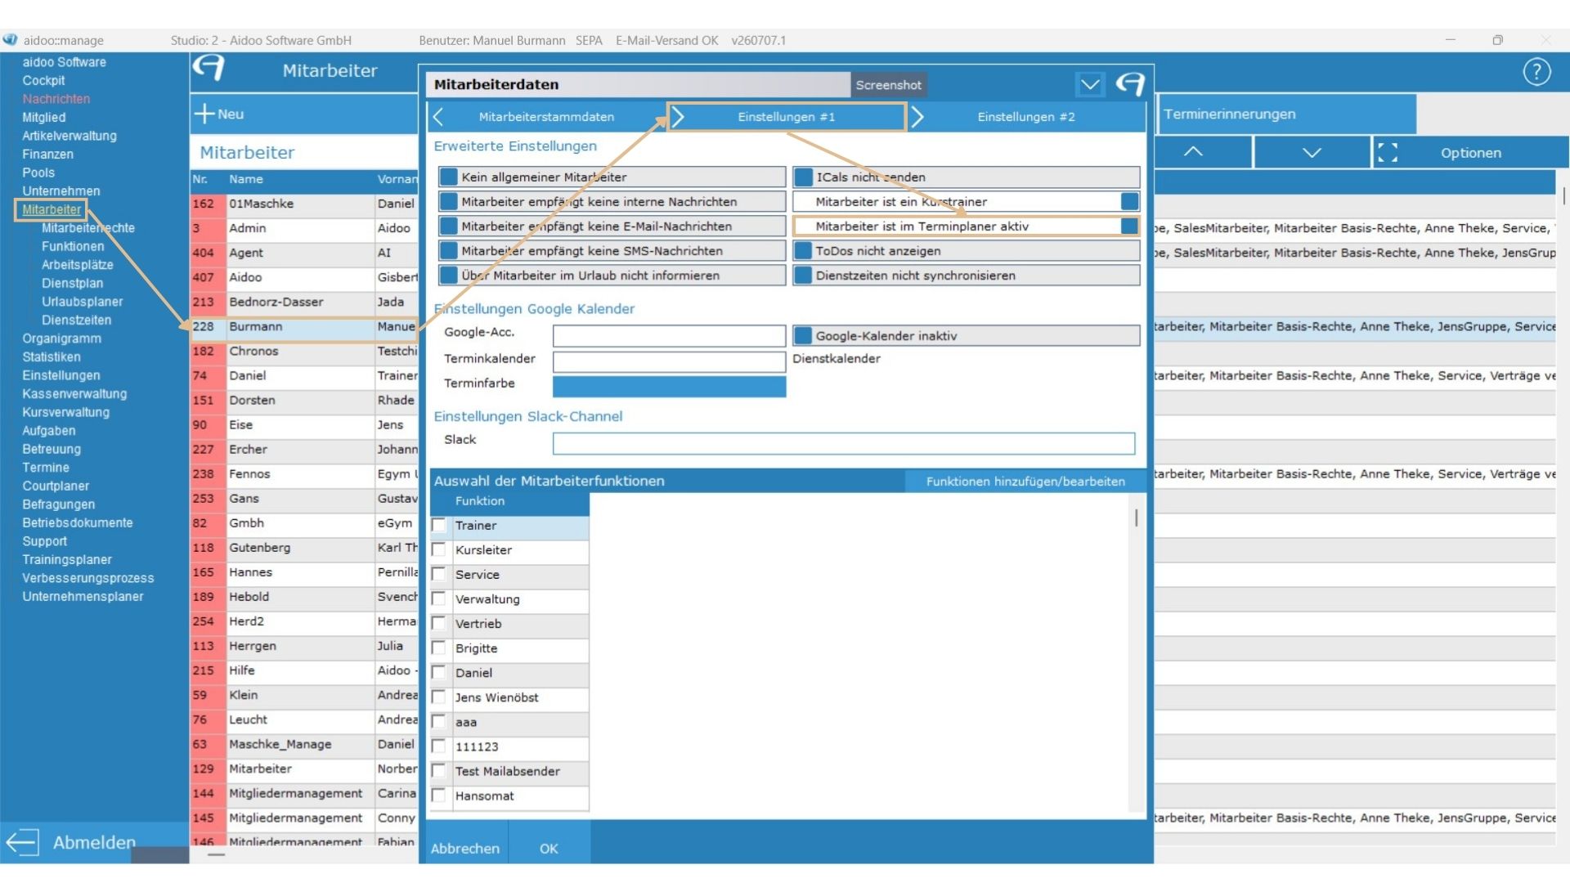This screenshot has height=883, width=1570.
Task: Open Cockpit in the sidebar
Action: [43, 80]
